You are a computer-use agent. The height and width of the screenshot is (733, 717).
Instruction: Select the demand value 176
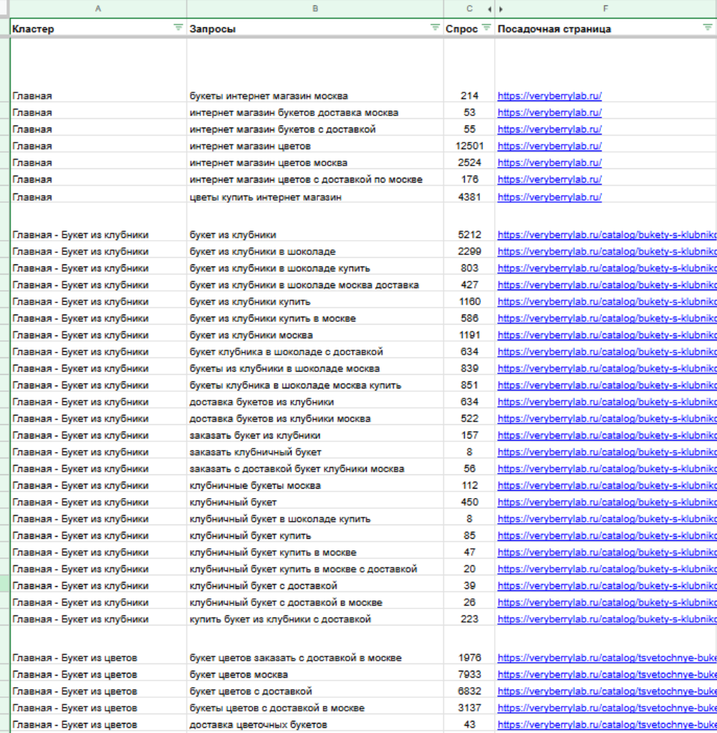(468, 180)
